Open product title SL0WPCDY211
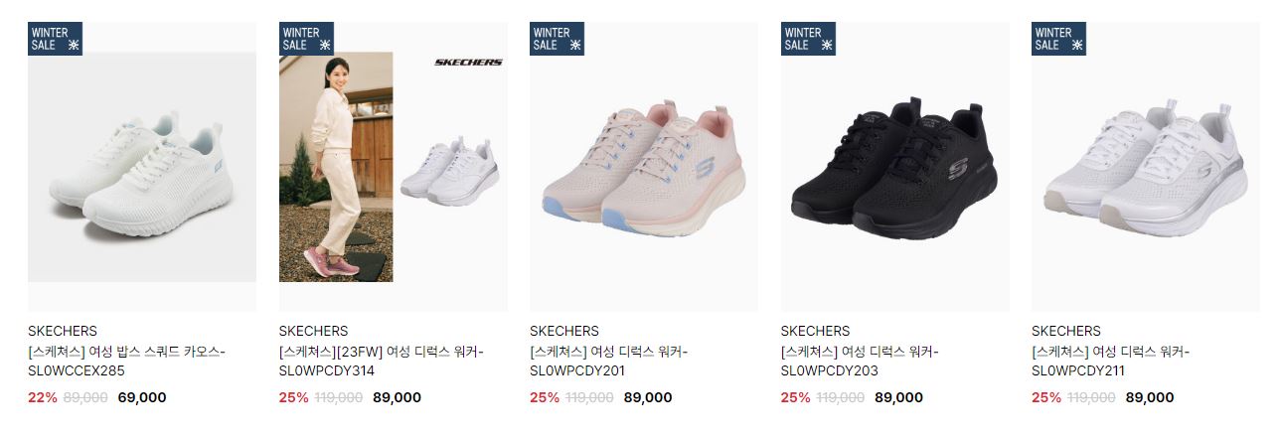Viewport: 1280px width, 439px height. [1111, 362]
